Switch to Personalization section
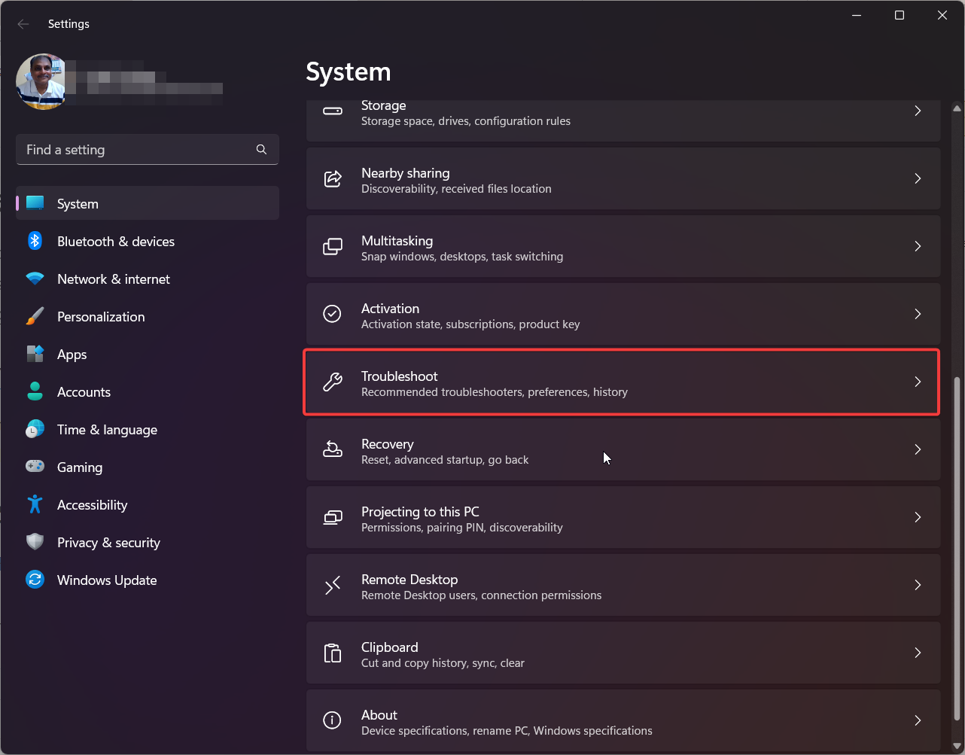The width and height of the screenshot is (965, 755). (148, 316)
